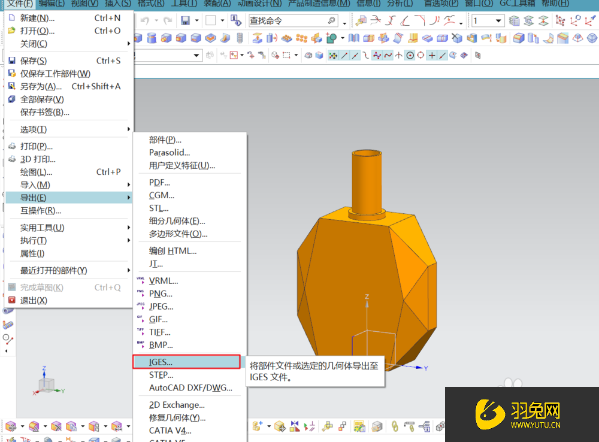Toggle the arc center snap circle icon

pyautogui.click(x=410, y=56)
